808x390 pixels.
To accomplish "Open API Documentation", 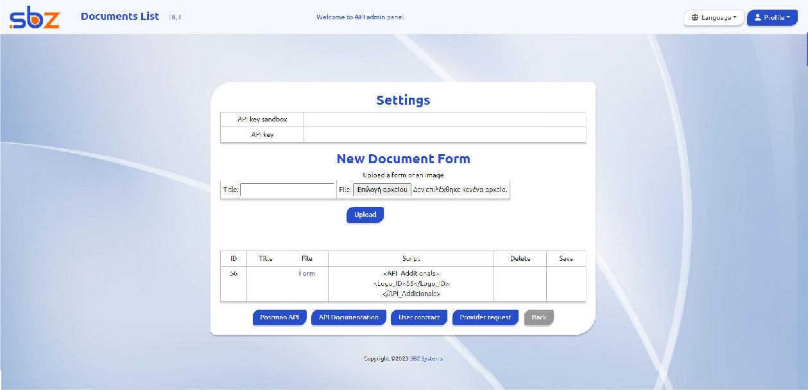I will [348, 317].
